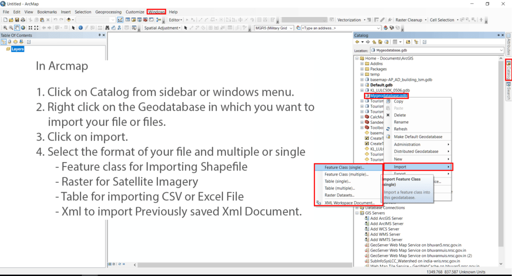Open the Bookmarks menu
This screenshot has height=276, width=512.
click(x=47, y=12)
